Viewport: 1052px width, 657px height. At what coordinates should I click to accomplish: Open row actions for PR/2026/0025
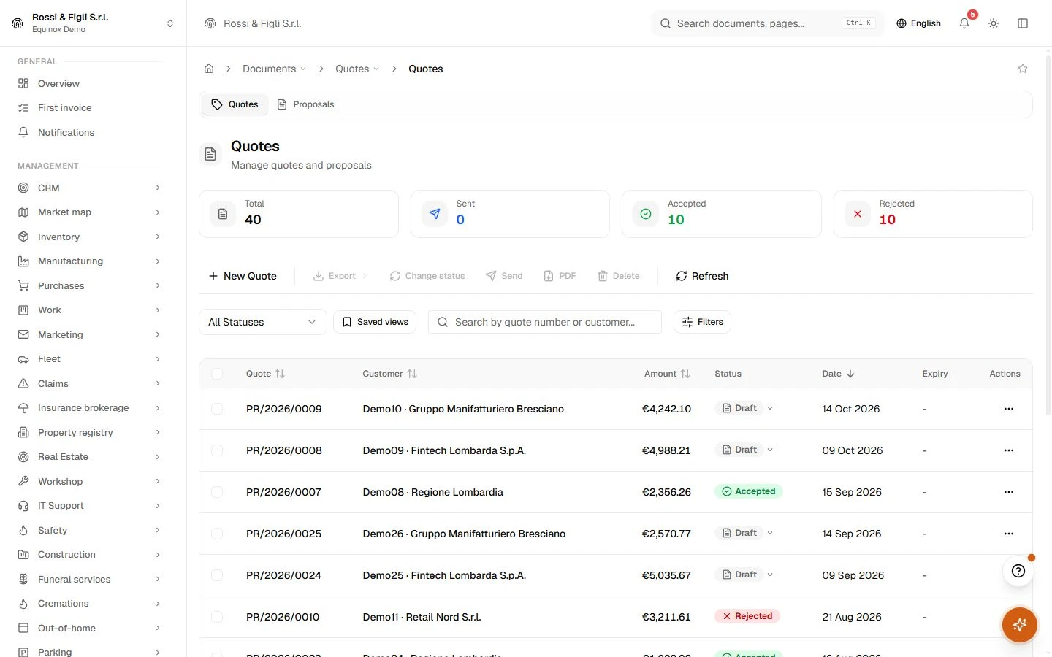[1009, 534]
